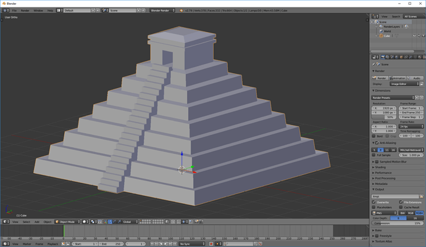Image resolution: width=426 pixels, height=247 pixels.
Task: Click the Render button
Action: (380, 78)
